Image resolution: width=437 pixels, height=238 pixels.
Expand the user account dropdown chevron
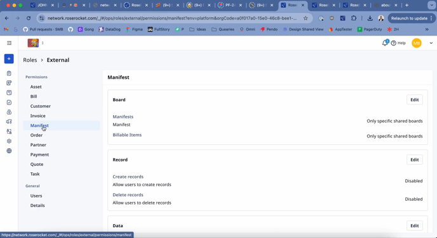coord(431,43)
